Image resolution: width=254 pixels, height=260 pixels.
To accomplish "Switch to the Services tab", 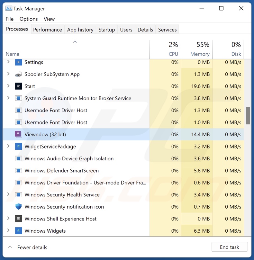I will point(167,30).
